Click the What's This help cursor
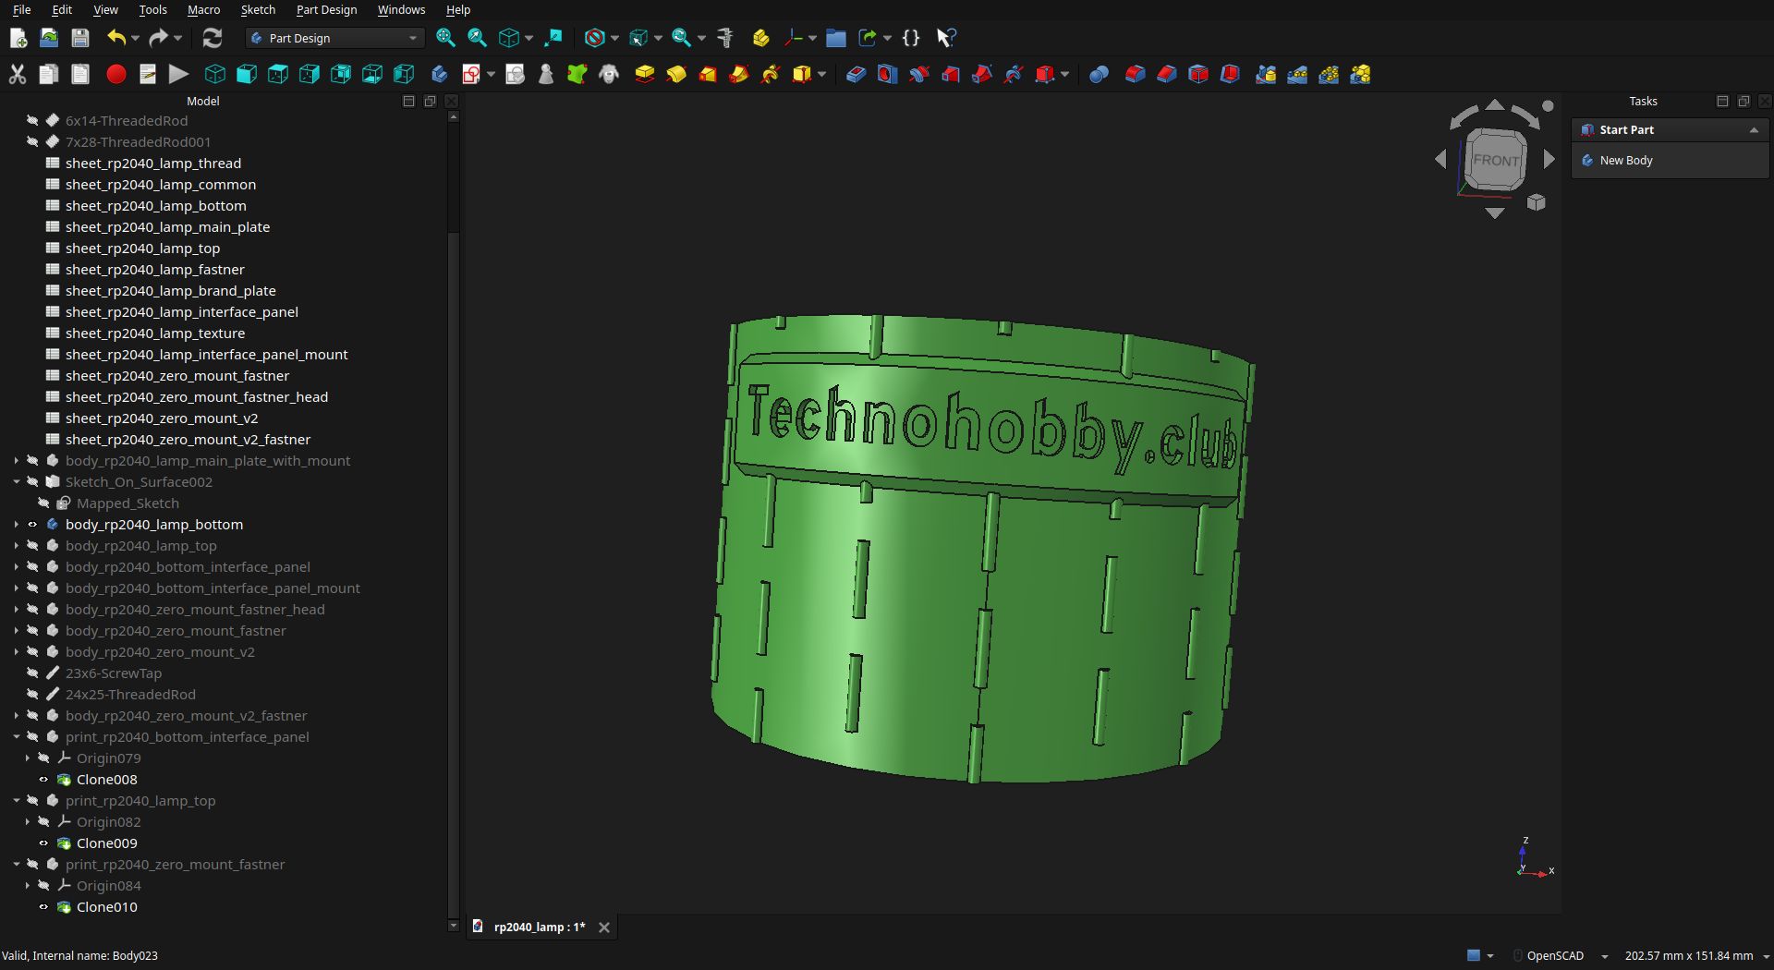The height and width of the screenshot is (970, 1774). tap(945, 38)
